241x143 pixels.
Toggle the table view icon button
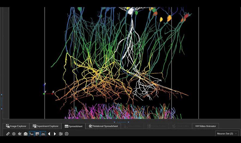click(37, 134)
